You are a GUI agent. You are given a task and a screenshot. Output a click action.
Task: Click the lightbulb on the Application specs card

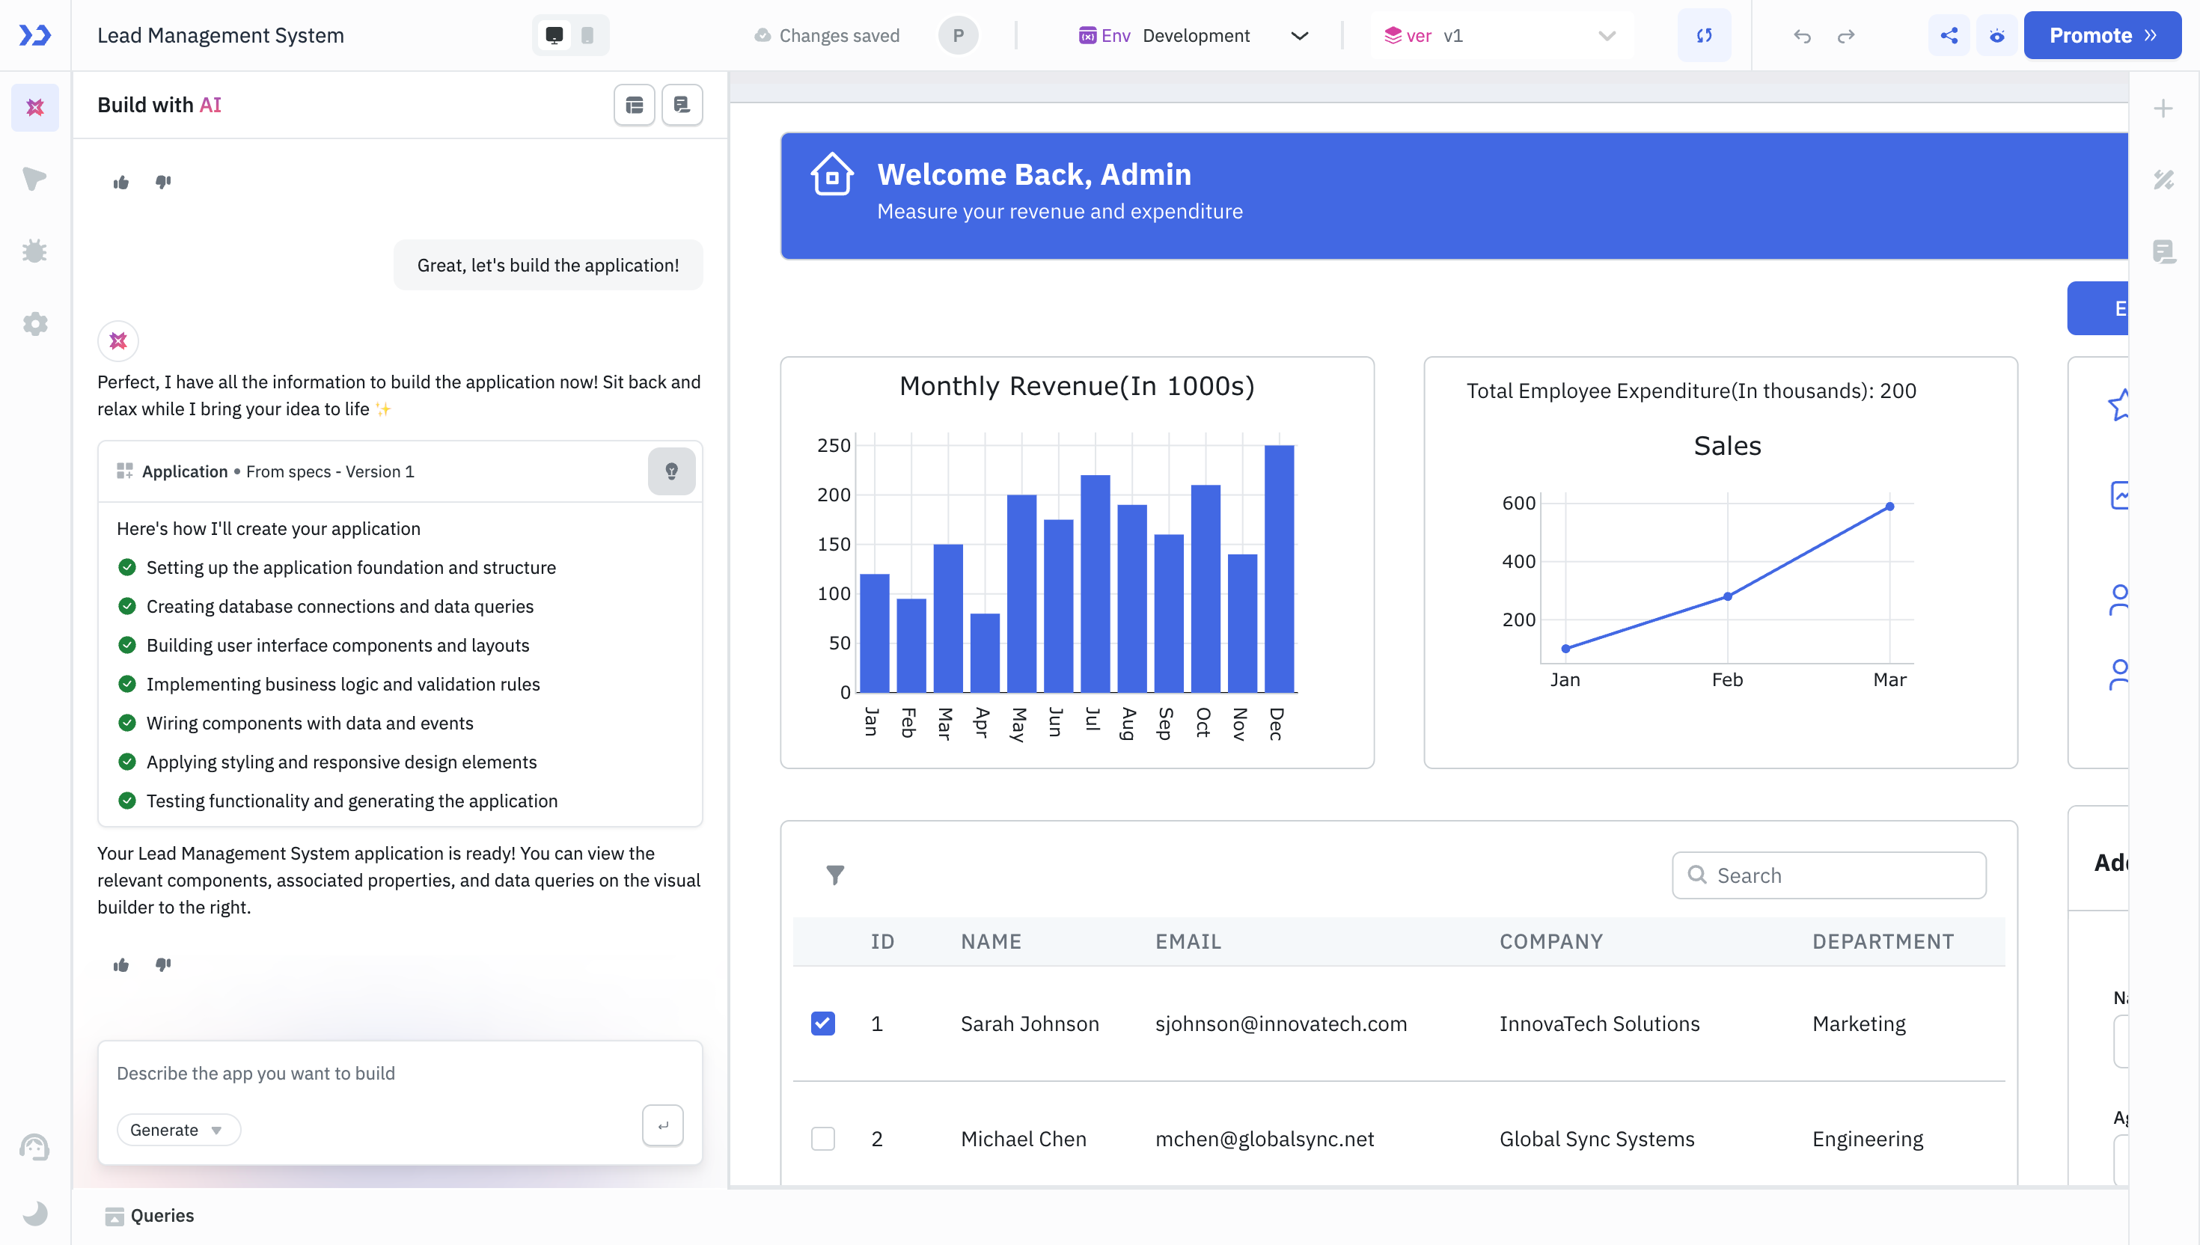click(672, 471)
